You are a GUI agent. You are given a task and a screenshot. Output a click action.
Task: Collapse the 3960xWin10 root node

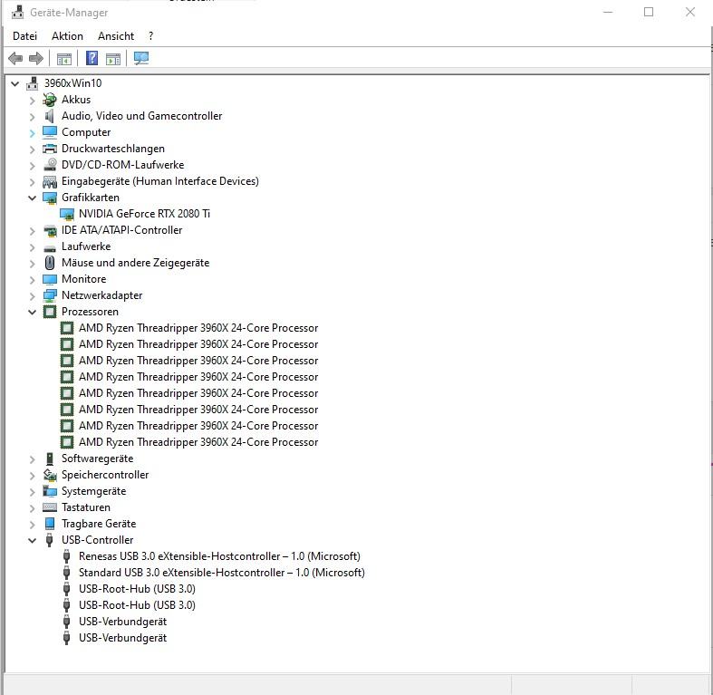click(15, 83)
